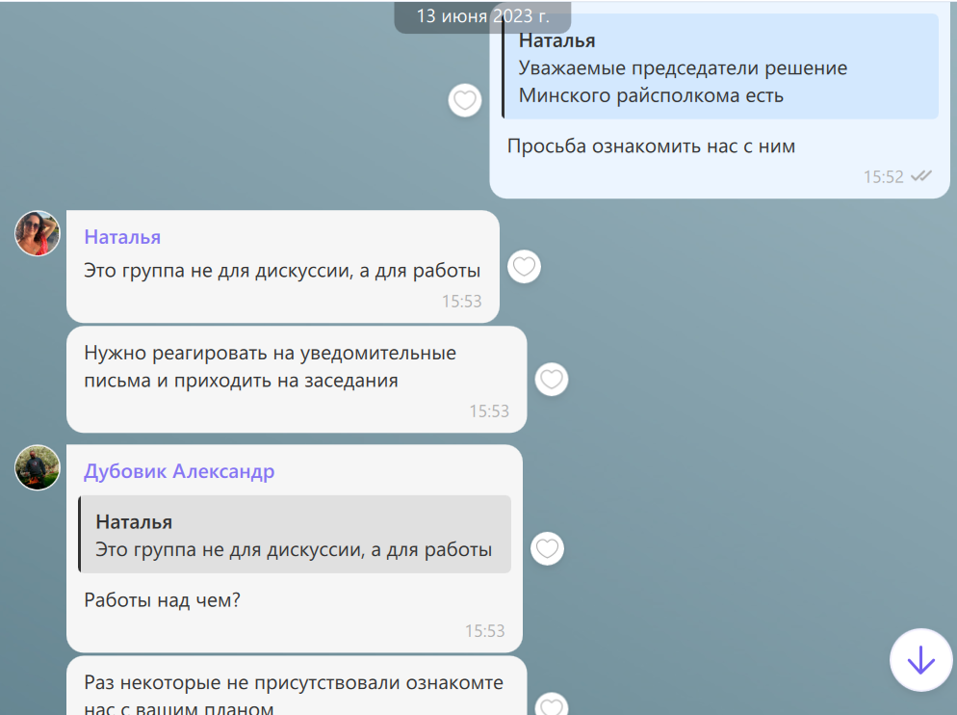Tap the heart beside "Работы над чем?" message
Viewport: 957px width, 715px height.
pyautogui.click(x=547, y=549)
